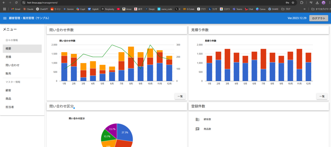Open the Claude bookmark
Screen dimensions: 331x147
(x=28, y=9)
